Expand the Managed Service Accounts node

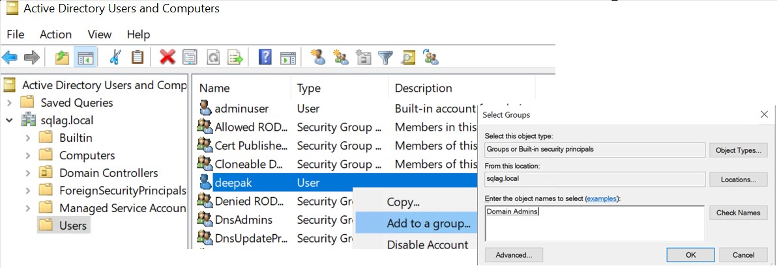(28, 208)
